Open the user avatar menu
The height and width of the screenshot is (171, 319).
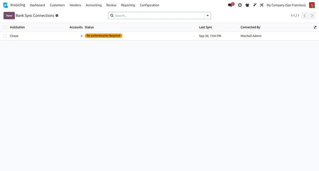click(x=312, y=5)
